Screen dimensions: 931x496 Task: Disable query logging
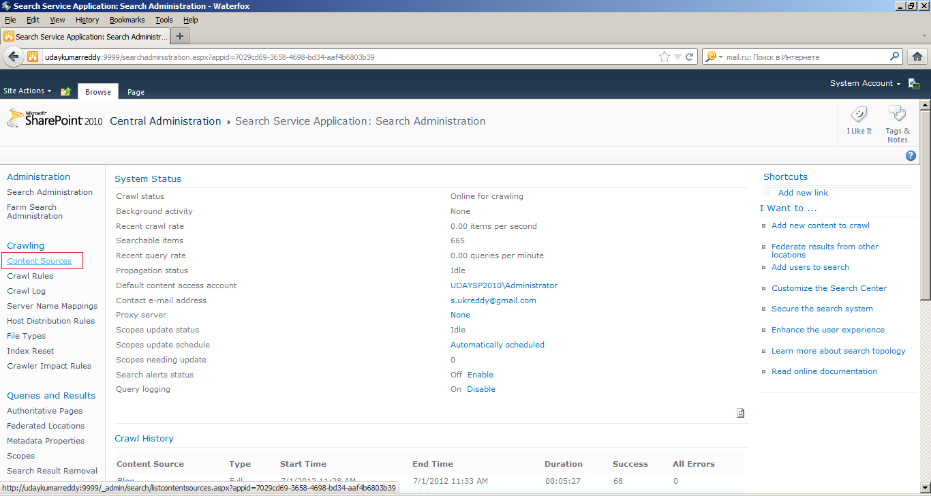(481, 389)
